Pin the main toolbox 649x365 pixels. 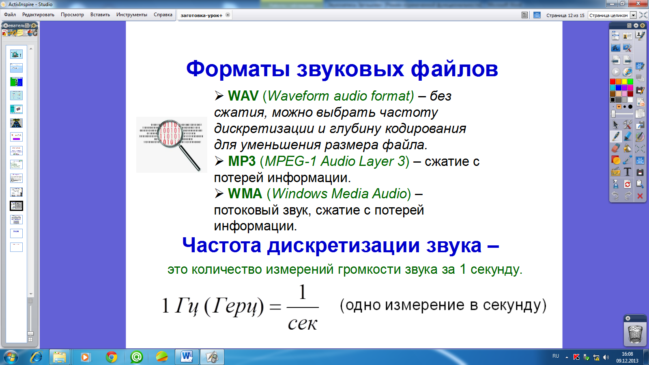(642, 26)
